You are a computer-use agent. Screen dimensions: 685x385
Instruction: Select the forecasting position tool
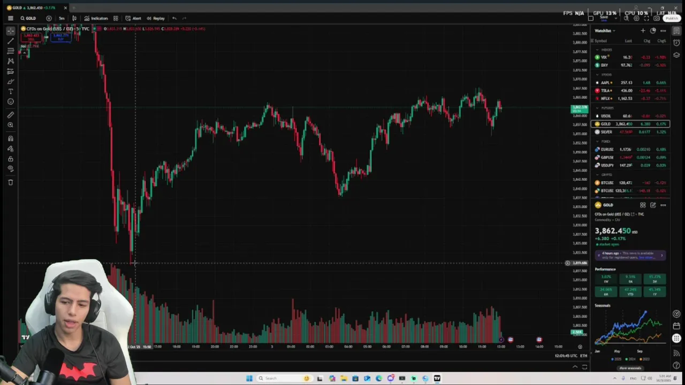(10, 72)
